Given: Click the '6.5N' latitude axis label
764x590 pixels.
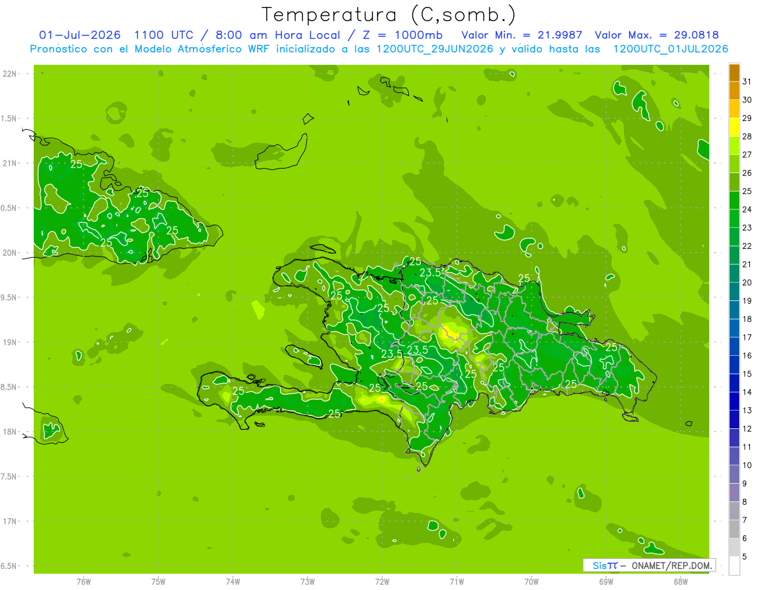Looking at the screenshot, I should click(9, 566).
